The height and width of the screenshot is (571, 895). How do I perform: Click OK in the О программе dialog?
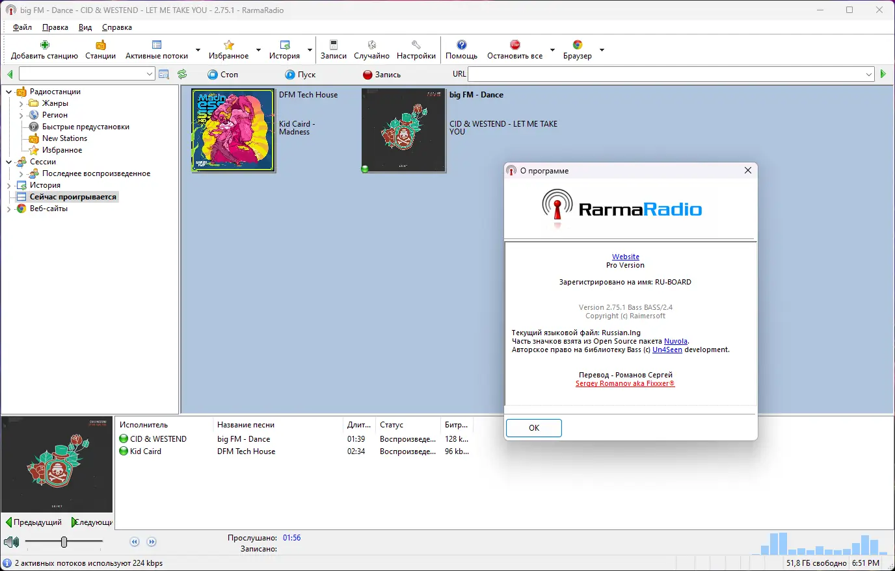pos(533,427)
